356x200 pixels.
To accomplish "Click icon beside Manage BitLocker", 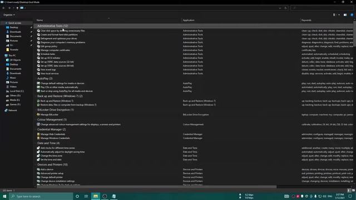I will 38,115.
